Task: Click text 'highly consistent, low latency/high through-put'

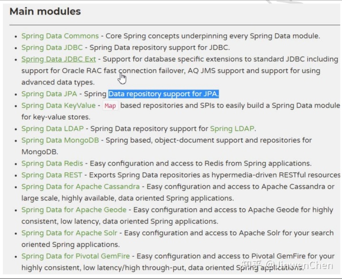Action: click(x=104, y=268)
